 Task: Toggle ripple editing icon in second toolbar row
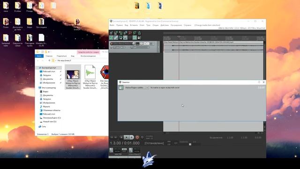coord(121,38)
